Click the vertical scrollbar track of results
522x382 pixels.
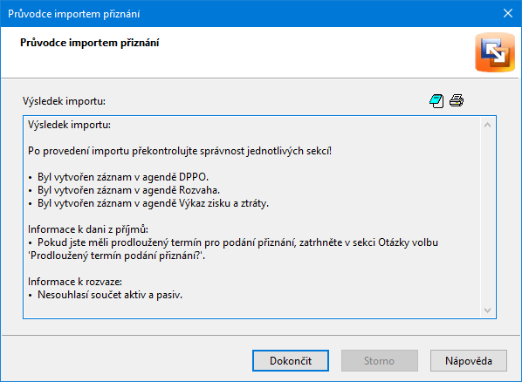coord(487,218)
